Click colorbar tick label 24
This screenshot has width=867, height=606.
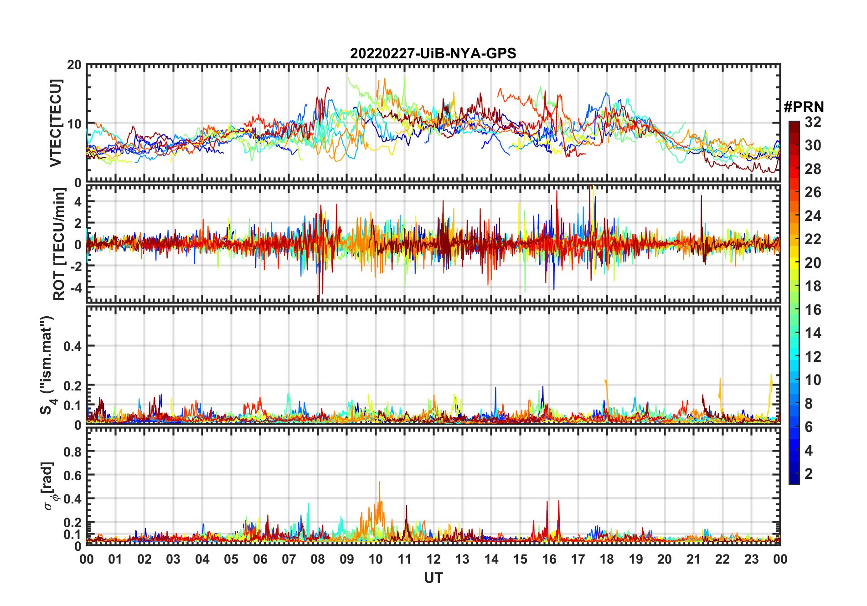coord(813,216)
